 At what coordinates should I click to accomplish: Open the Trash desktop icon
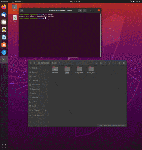coord(15,19)
